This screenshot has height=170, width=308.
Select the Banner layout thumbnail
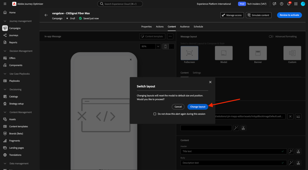point(258,53)
